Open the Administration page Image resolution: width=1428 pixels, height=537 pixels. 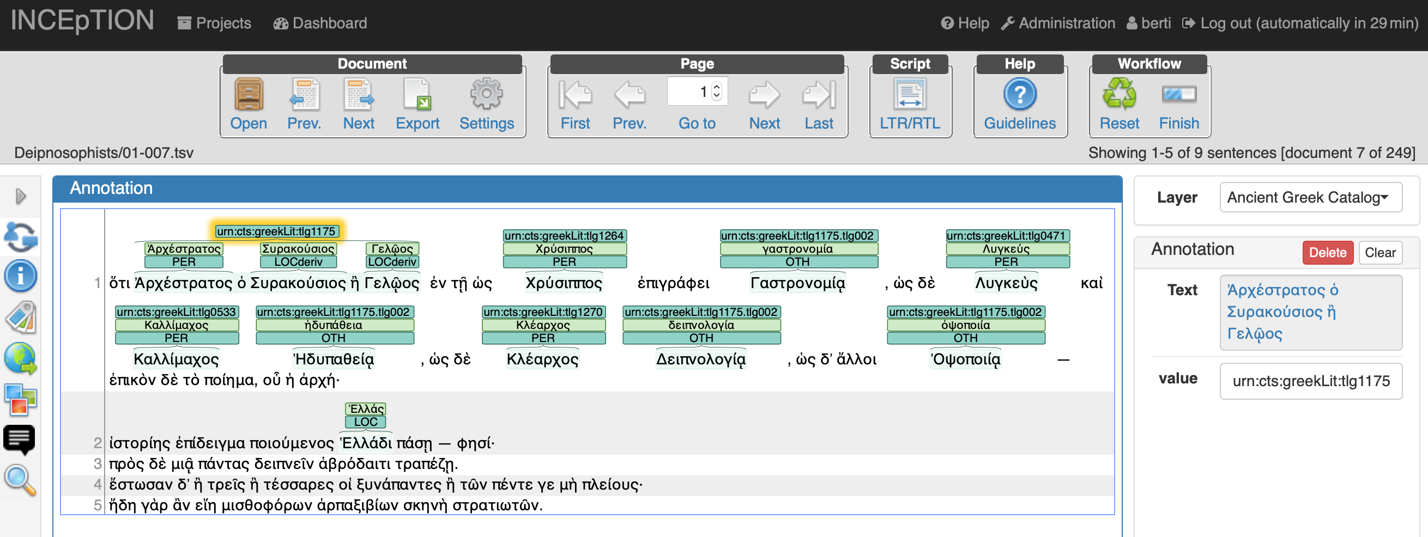tap(1058, 23)
